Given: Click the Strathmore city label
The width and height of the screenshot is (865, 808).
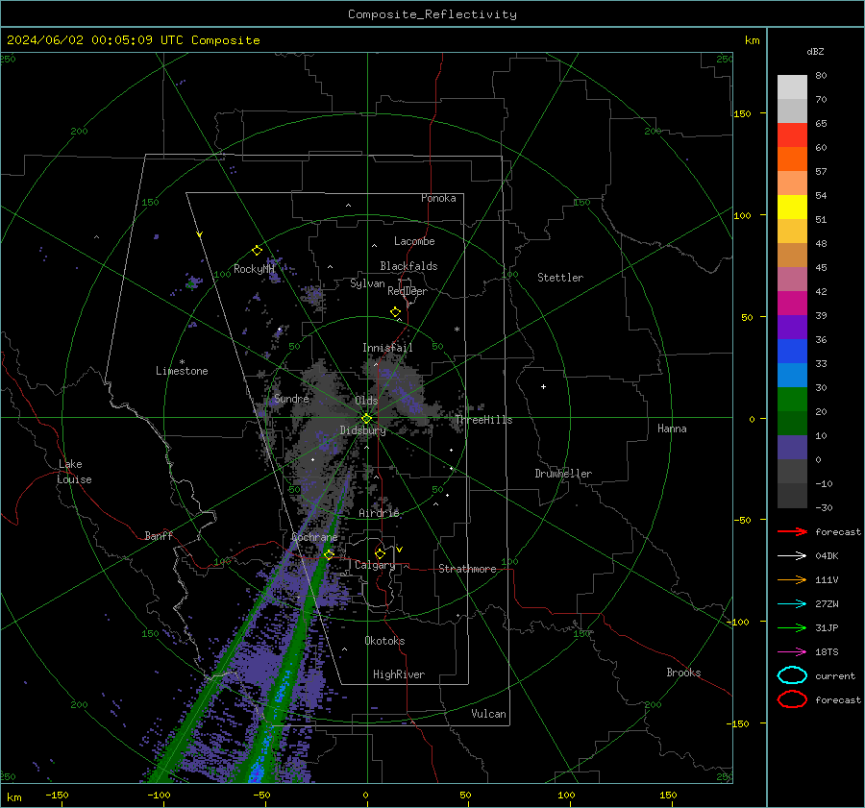Looking at the screenshot, I should click(x=467, y=569).
